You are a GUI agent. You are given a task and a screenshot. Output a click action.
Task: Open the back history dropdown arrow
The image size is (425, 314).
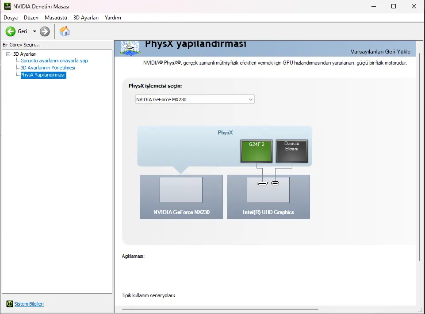34,31
